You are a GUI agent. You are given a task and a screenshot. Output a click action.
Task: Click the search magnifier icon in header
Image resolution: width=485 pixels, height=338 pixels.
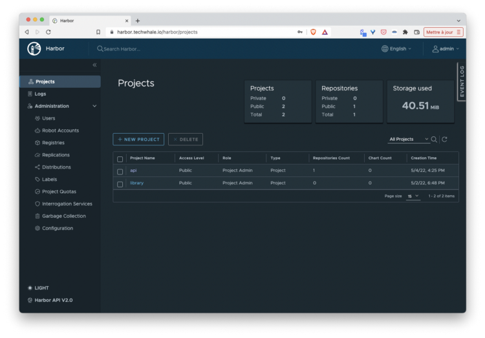pyautogui.click(x=100, y=49)
